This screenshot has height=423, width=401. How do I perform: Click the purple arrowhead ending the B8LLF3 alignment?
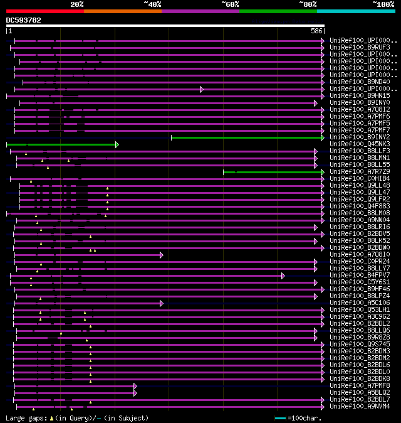(316, 152)
